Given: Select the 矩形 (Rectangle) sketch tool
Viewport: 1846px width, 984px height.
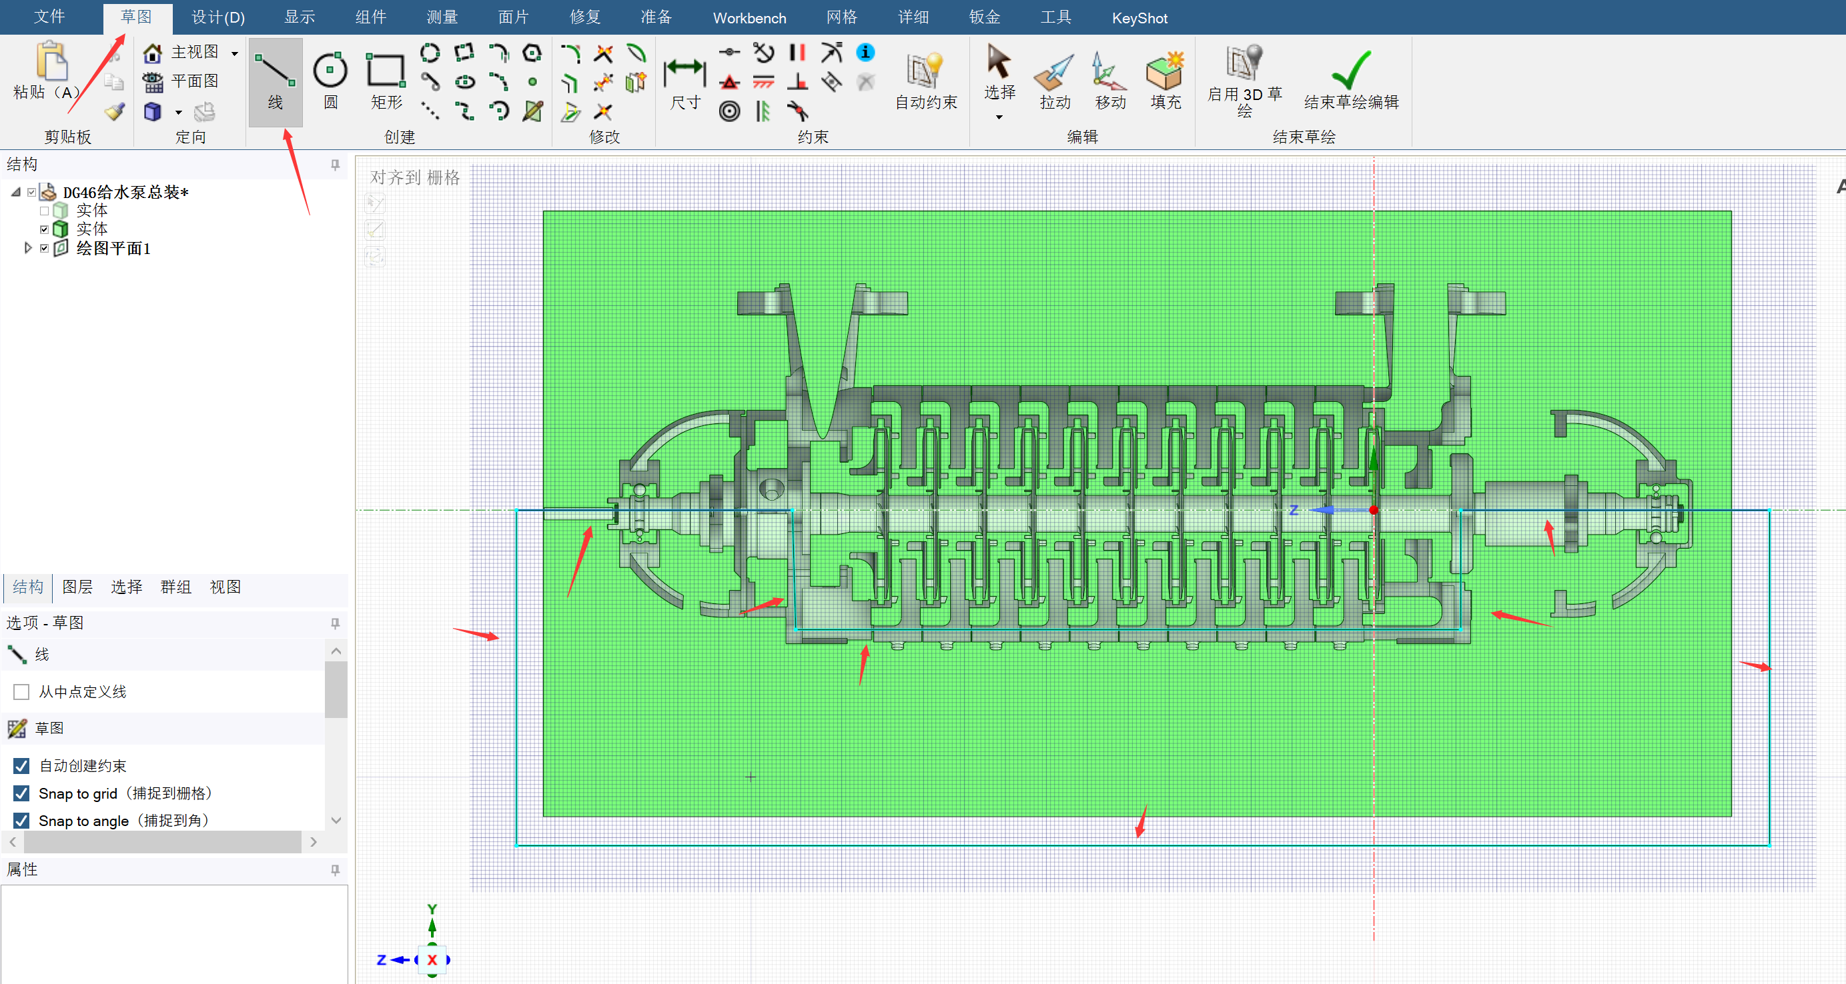Looking at the screenshot, I should pos(386,81).
